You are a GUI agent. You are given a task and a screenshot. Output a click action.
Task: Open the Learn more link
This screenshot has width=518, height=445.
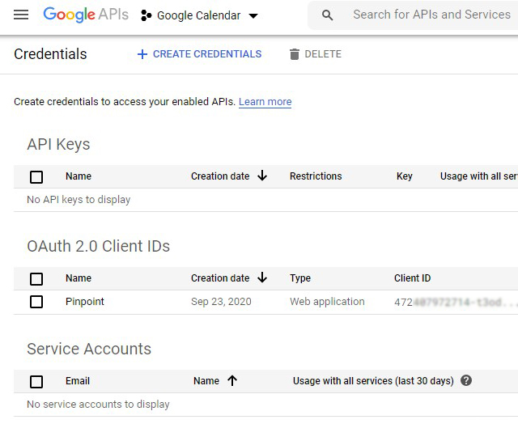(x=265, y=102)
